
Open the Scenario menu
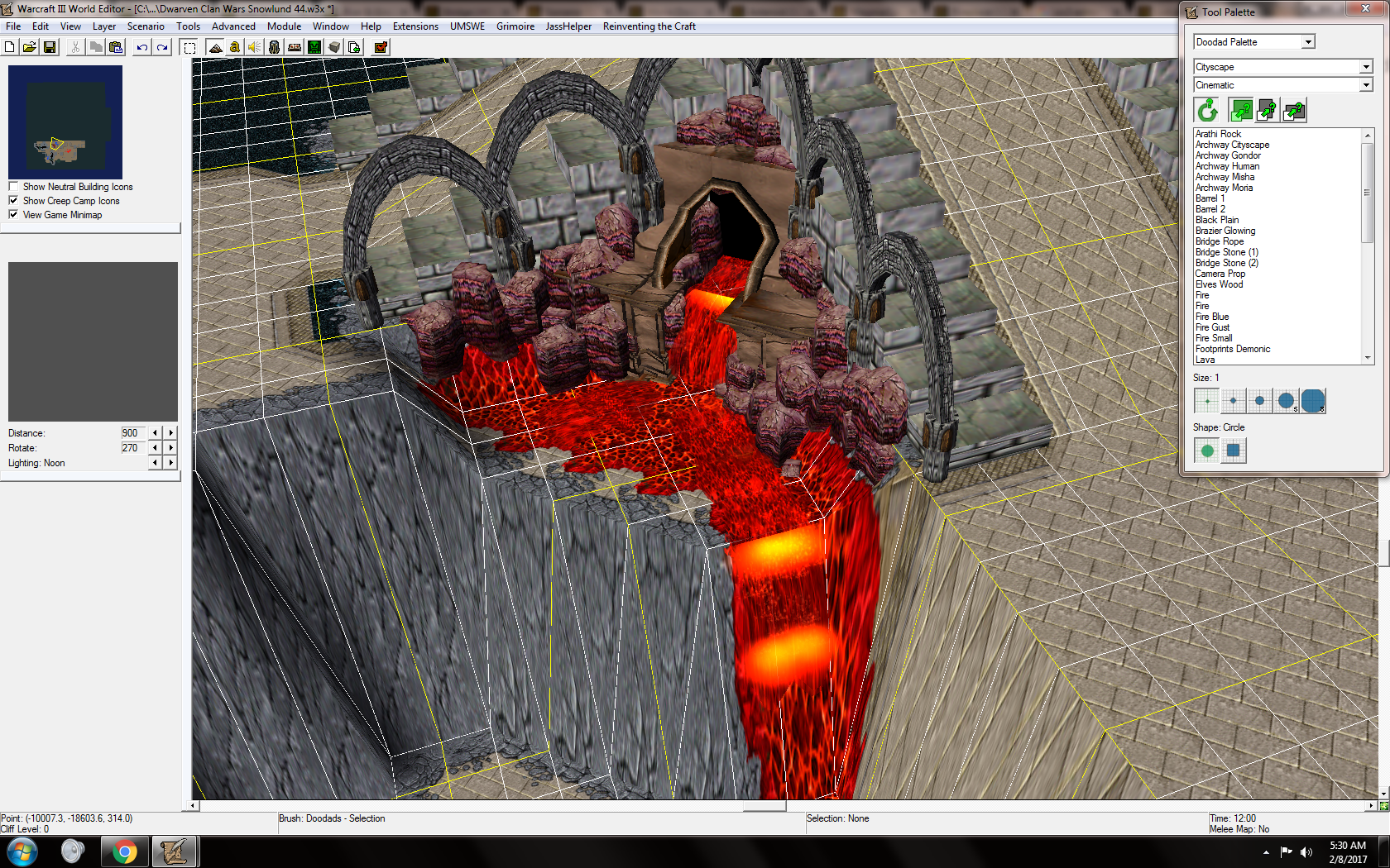click(x=146, y=26)
